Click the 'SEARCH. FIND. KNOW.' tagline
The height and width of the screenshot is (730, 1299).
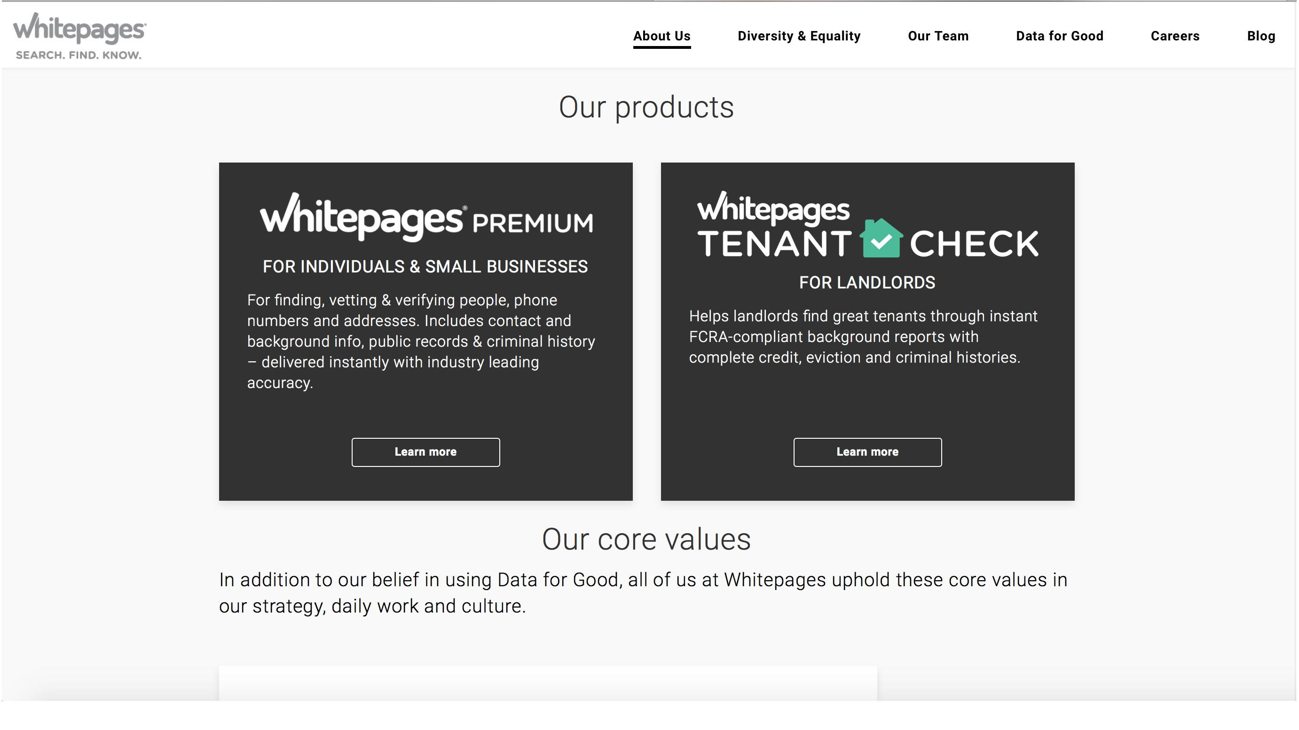pyautogui.click(x=79, y=55)
